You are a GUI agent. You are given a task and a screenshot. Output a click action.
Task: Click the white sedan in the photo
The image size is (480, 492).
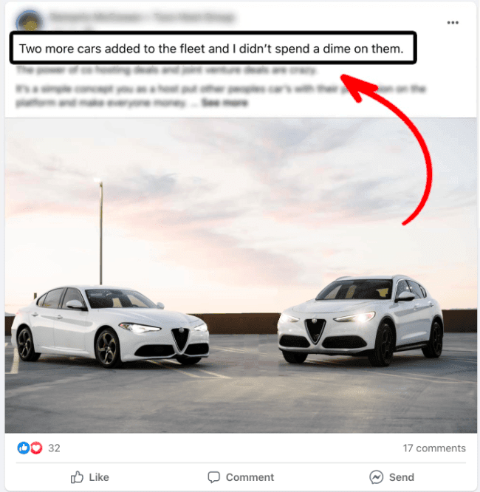point(110,327)
